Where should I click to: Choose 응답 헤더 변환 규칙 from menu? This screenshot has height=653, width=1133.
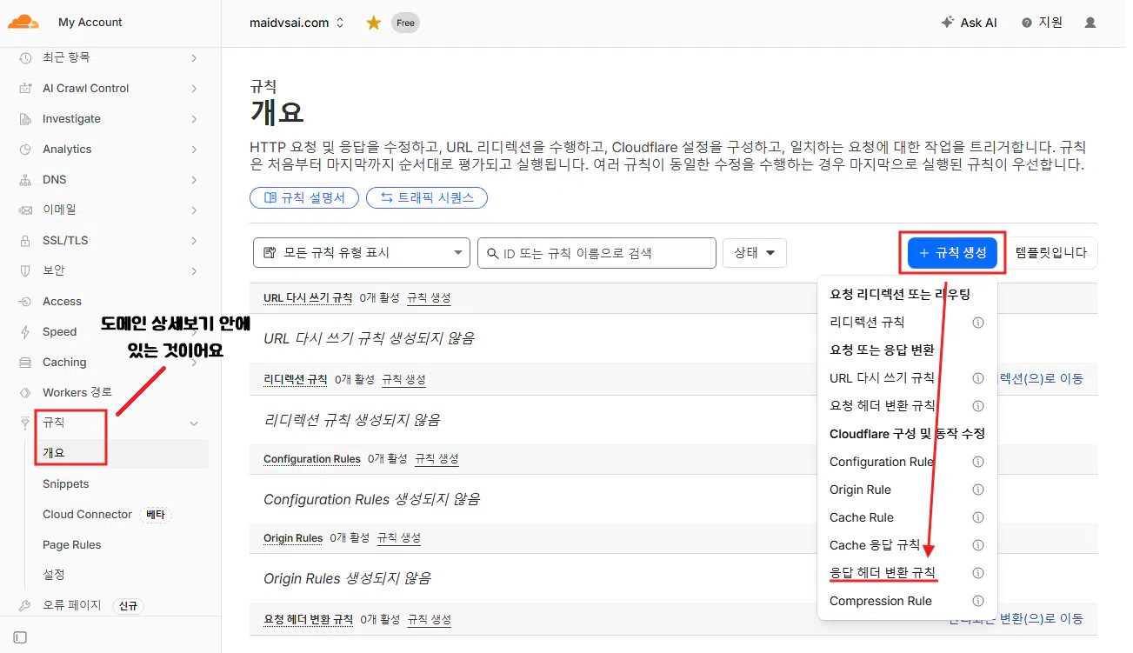coord(883,573)
